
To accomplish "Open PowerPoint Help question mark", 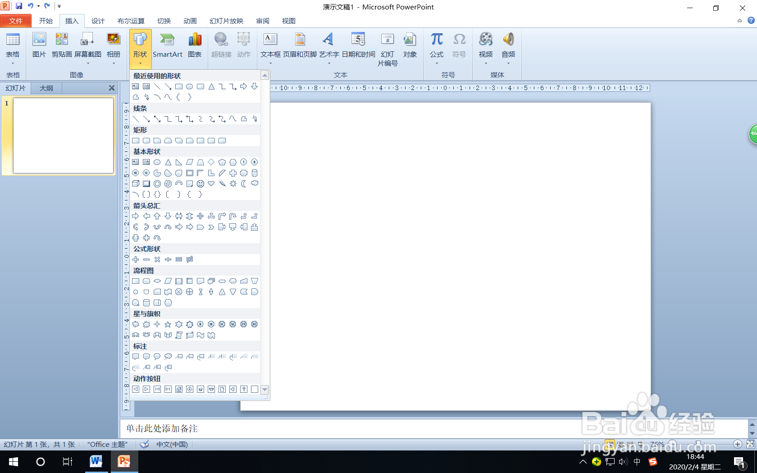I will point(751,21).
